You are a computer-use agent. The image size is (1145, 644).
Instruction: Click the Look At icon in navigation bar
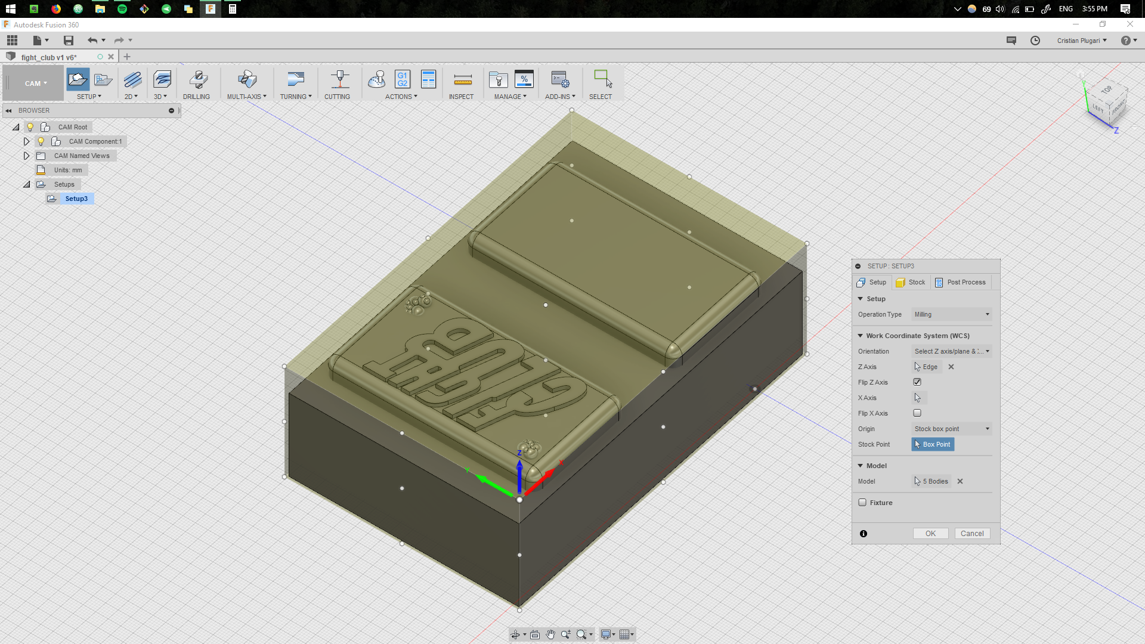(535, 634)
